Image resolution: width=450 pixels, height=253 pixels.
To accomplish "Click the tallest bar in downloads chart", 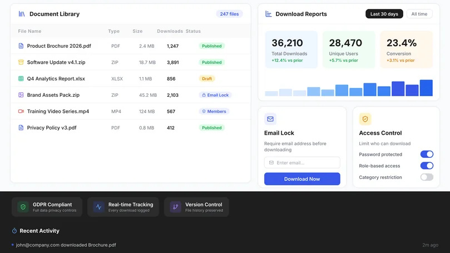I will (426, 88).
